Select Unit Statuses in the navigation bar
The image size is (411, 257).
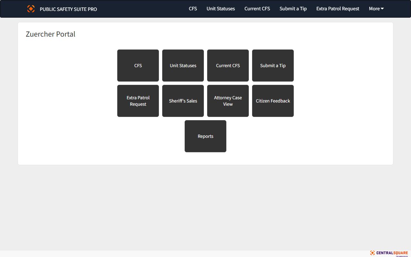pos(221,9)
